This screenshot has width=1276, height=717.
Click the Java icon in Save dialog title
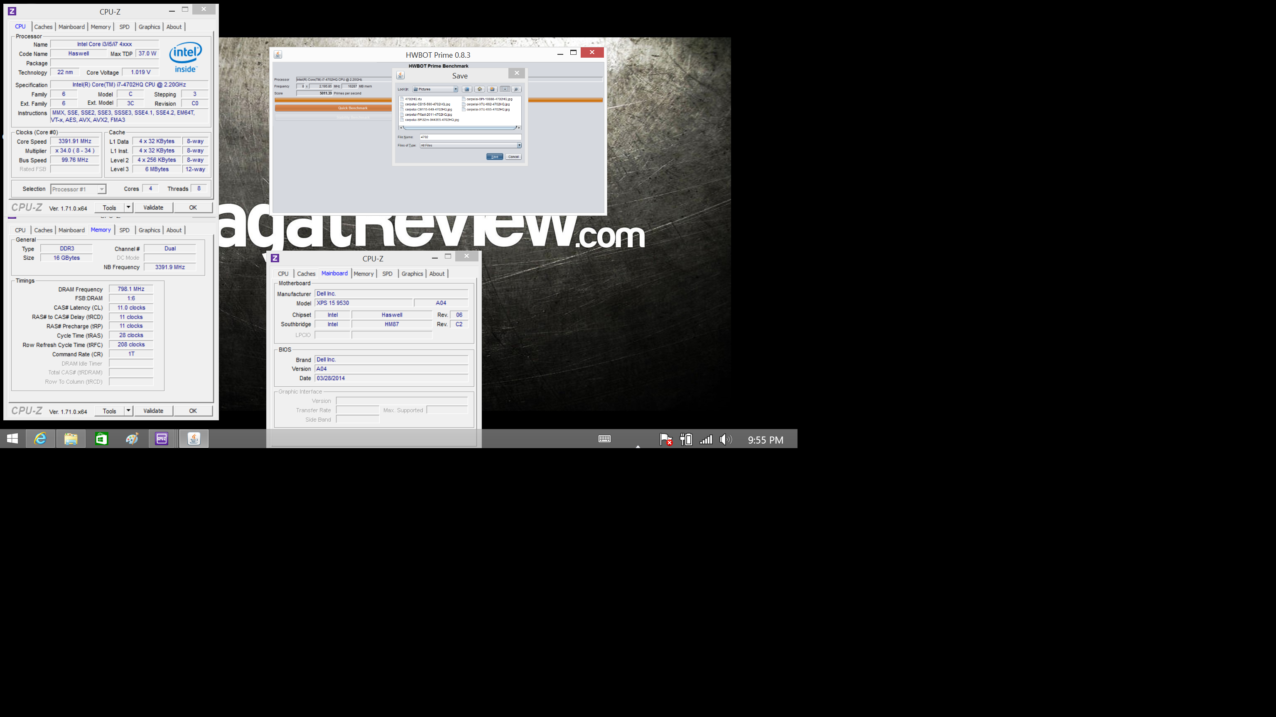(x=400, y=75)
